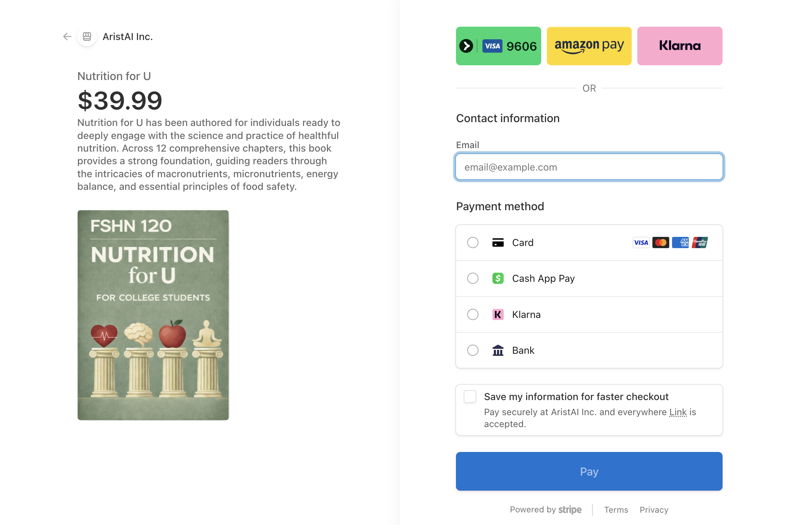Click the UnionPay brand icon
This screenshot has height=525, width=792.
tap(700, 242)
